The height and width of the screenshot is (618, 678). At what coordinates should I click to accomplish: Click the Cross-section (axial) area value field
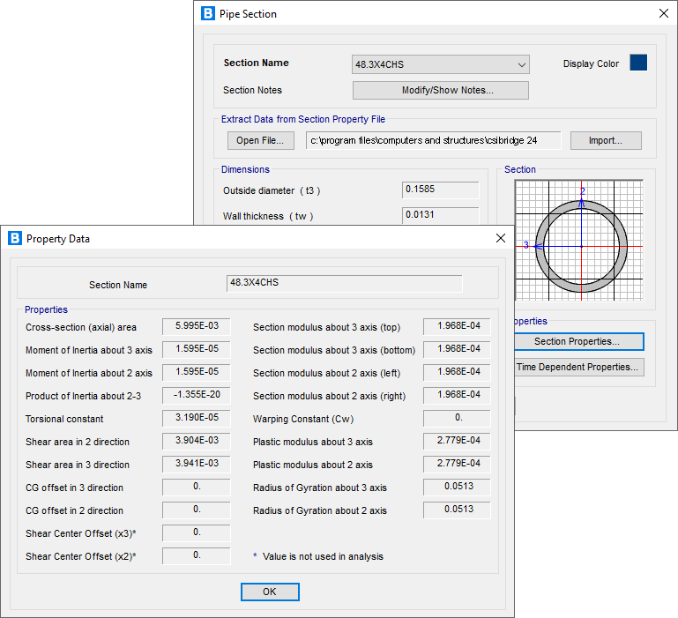coord(196,327)
